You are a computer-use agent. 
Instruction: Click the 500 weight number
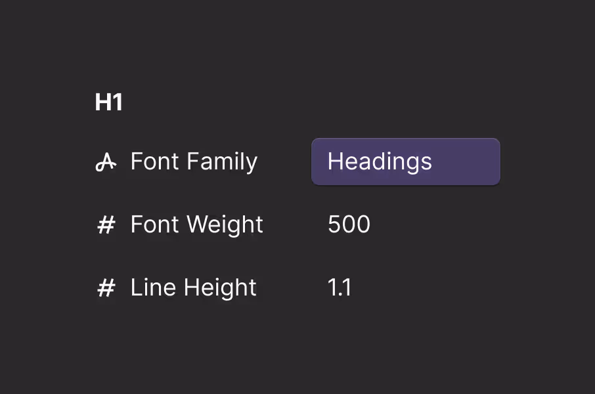click(x=349, y=225)
